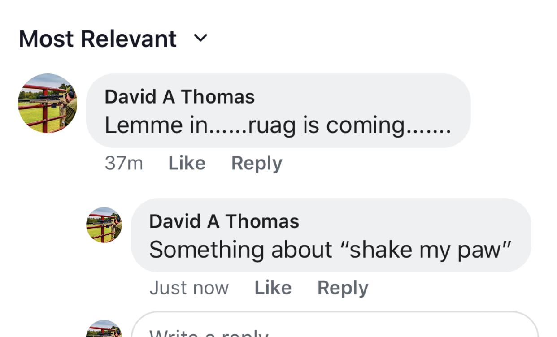Viewport: 557px width, 337px height.
Task: Like the "ruag is coming" comment
Action: [x=187, y=164]
